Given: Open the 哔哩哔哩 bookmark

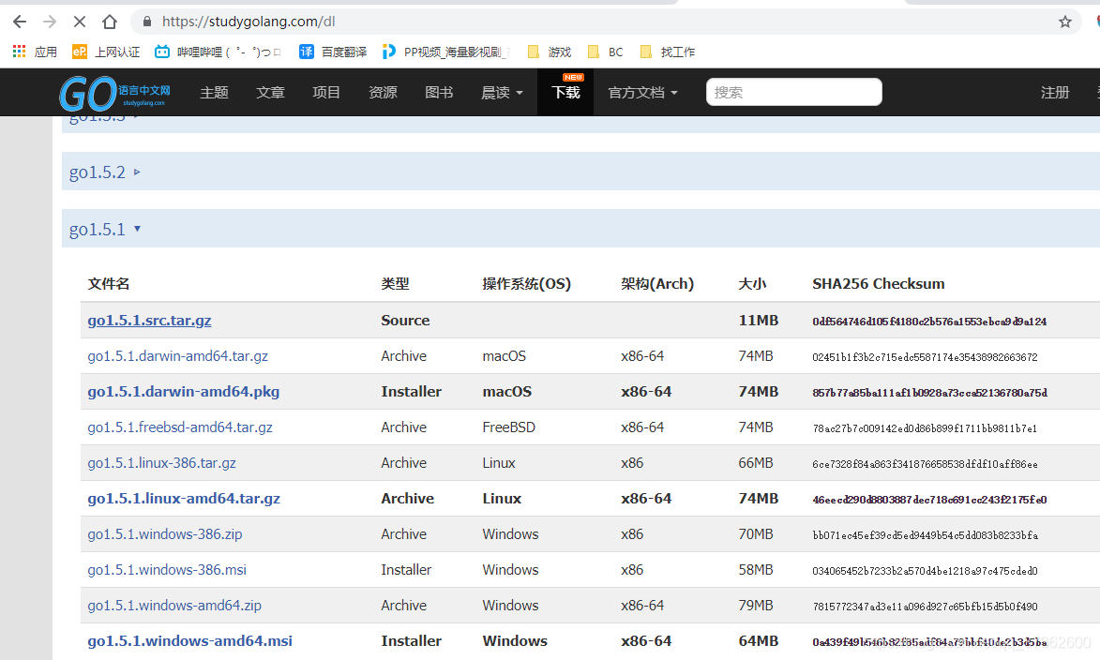Looking at the screenshot, I should pos(218,52).
